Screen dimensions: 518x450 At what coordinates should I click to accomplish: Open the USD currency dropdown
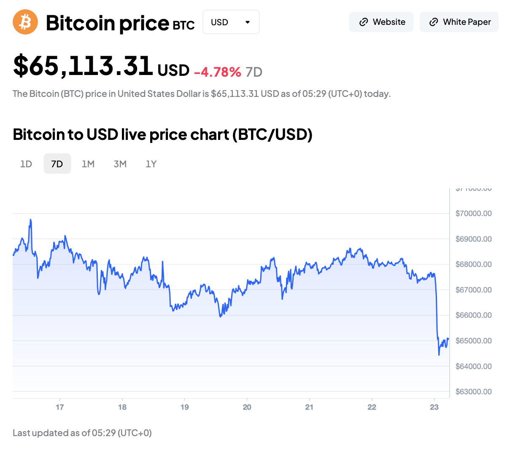click(231, 22)
